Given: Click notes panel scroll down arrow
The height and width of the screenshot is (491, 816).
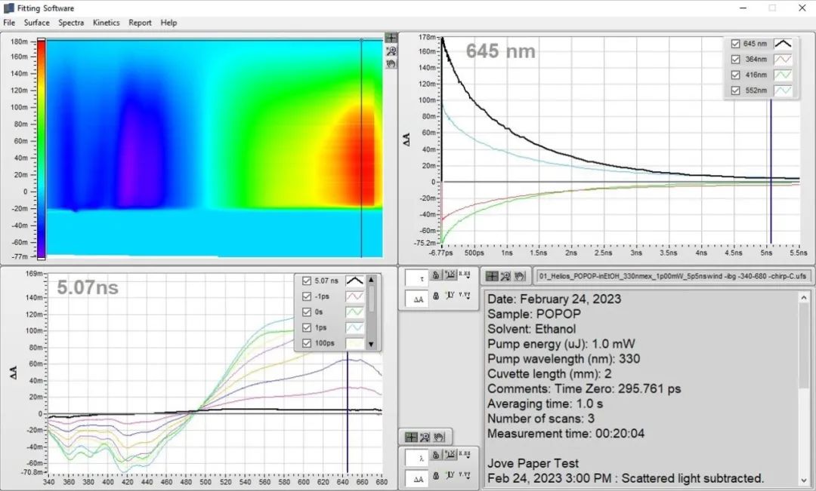Looking at the screenshot, I should point(804,480).
